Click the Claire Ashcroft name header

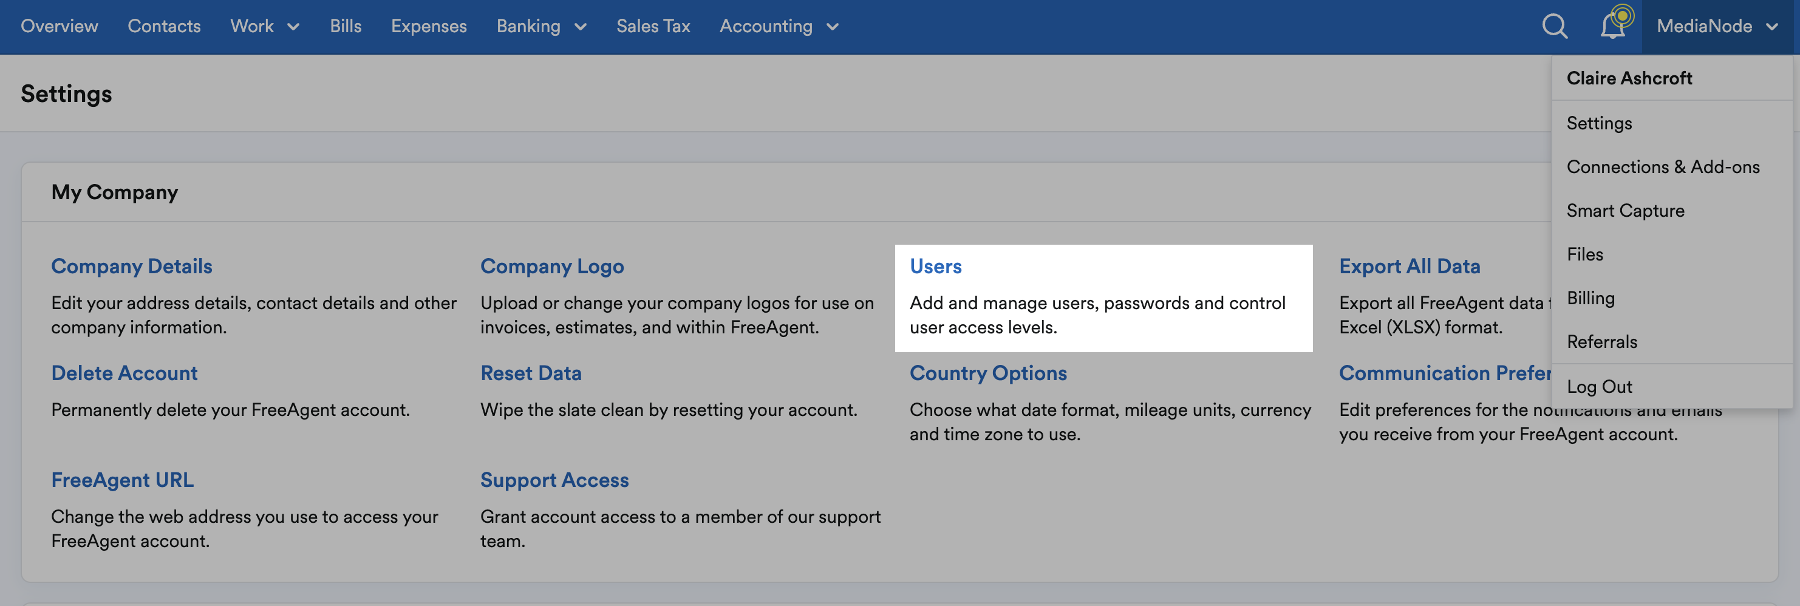[x=1629, y=78]
